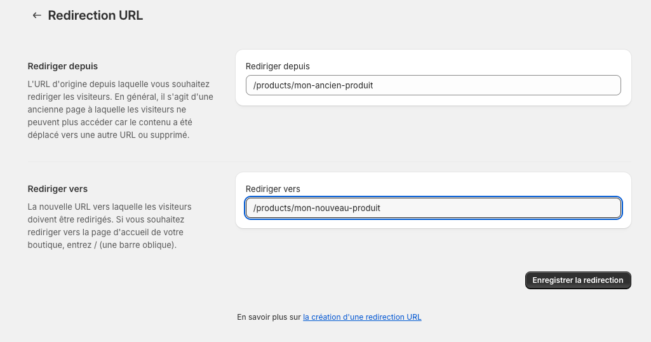Click the back arrow beside Redirection URL
651x342 pixels.
pos(37,15)
